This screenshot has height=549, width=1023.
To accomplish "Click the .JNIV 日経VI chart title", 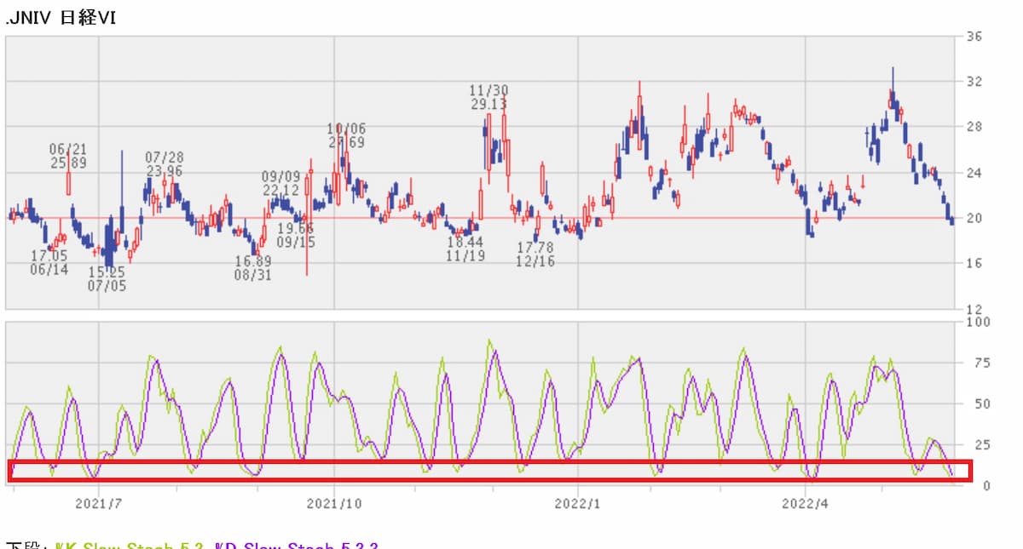I will coord(61,18).
